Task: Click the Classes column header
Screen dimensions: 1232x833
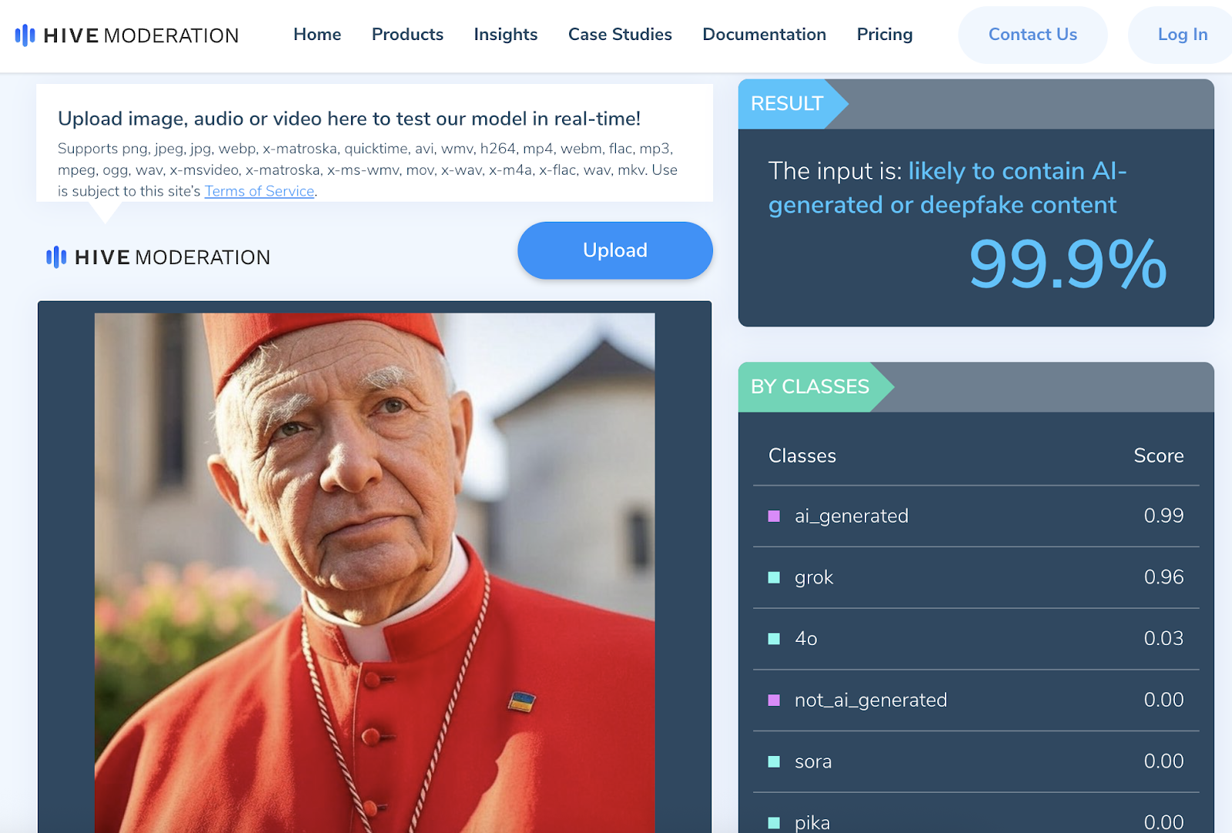Action: tap(802, 456)
